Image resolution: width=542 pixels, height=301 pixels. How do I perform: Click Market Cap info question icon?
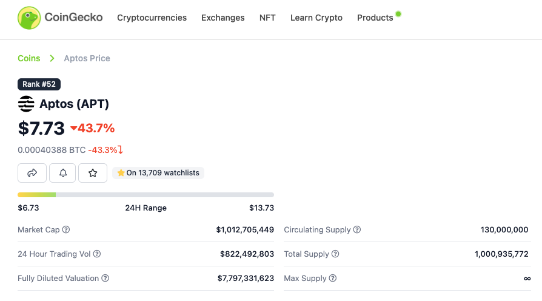[x=66, y=230]
